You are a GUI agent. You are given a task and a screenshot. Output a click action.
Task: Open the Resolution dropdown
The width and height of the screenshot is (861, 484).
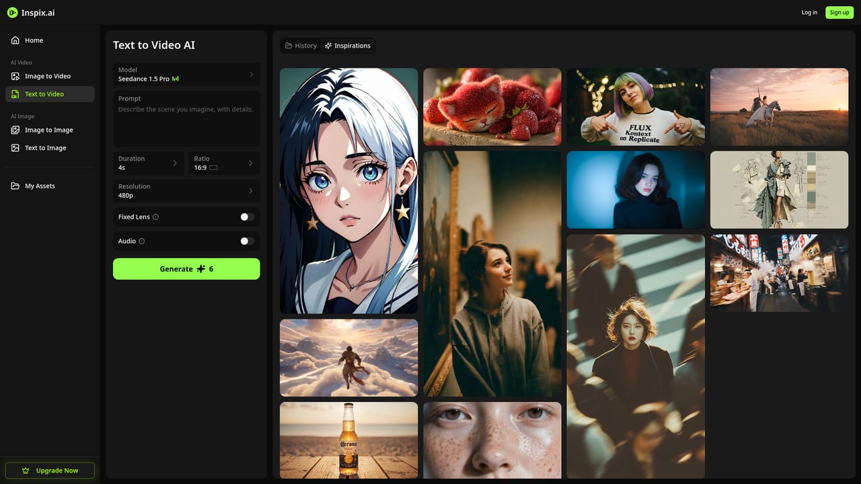click(x=186, y=191)
